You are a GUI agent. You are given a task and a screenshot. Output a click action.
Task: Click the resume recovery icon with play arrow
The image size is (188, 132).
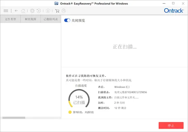(x=39, y=11)
